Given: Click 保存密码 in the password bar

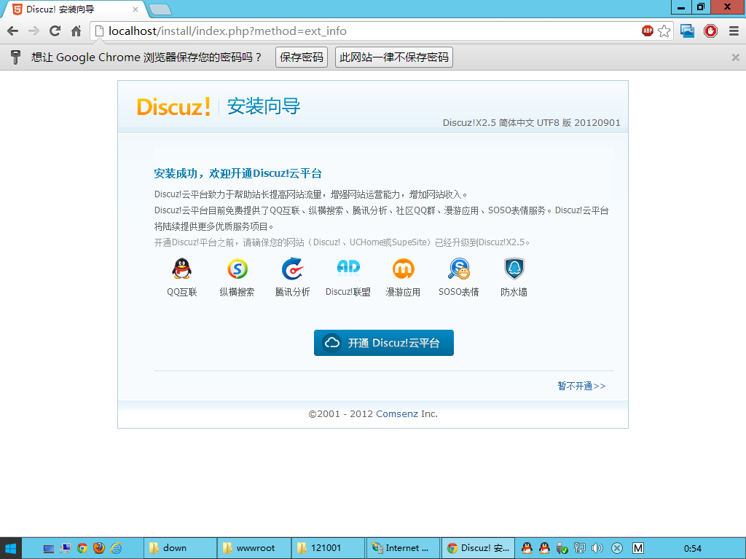Looking at the screenshot, I should click(301, 57).
